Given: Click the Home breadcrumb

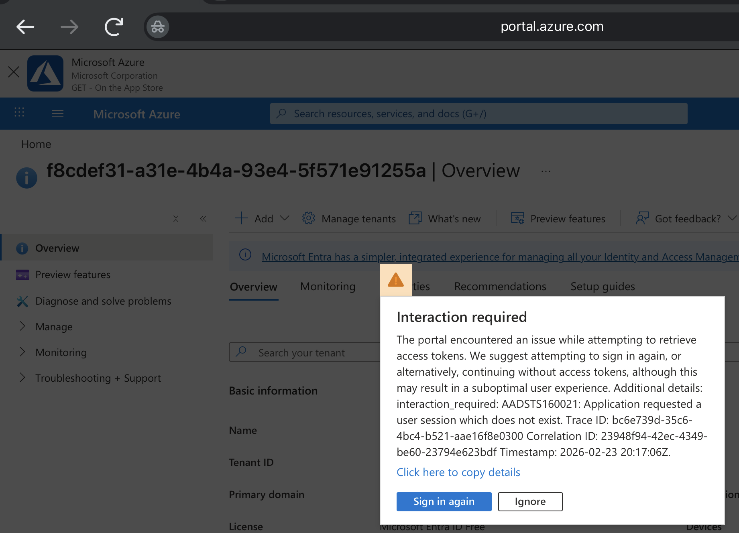Looking at the screenshot, I should tap(36, 144).
